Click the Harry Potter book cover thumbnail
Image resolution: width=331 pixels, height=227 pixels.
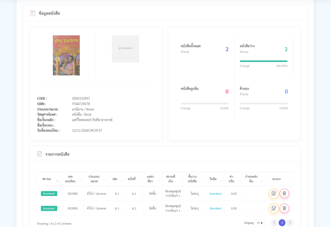click(x=66, y=55)
